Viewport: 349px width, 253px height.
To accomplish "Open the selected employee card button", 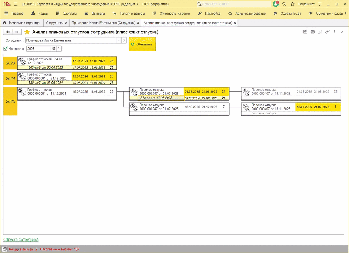I will (x=124, y=40).
